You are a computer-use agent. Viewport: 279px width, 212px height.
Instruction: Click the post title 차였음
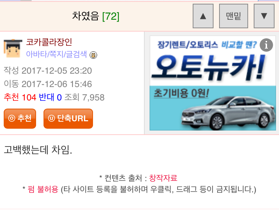(x=86, y=16)
